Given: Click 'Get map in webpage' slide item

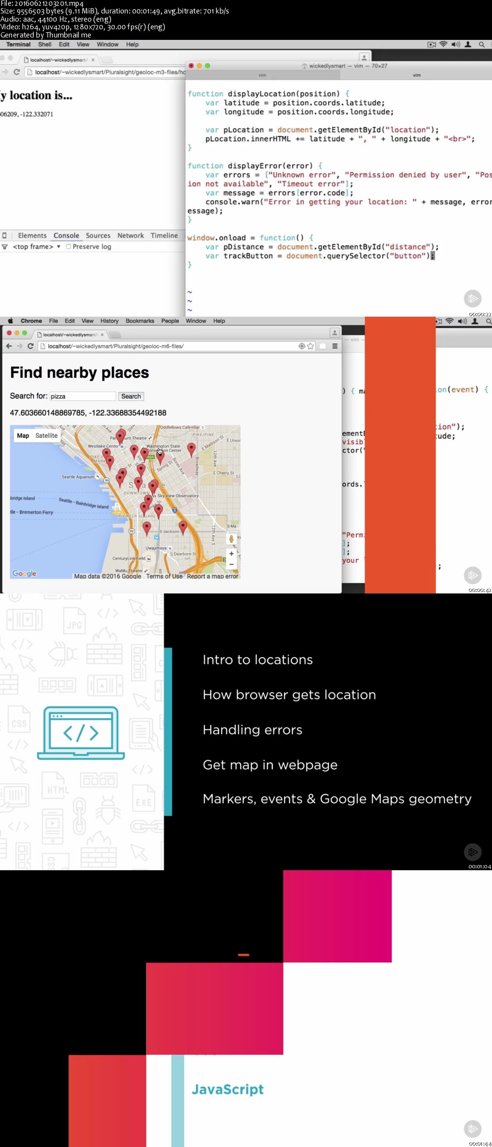Looking at the screenshot, I should coord(270,765).
